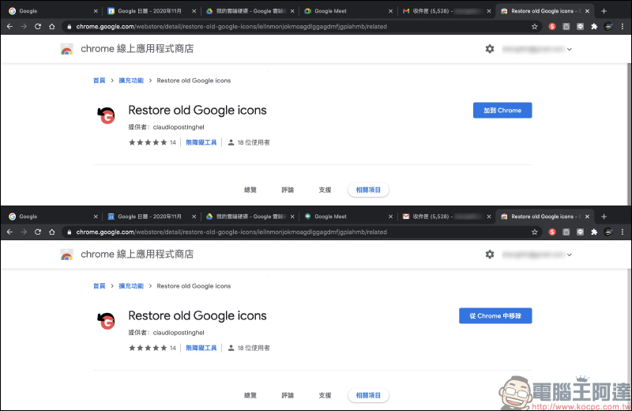632x411 pixels.
Task: Select 相關項目 section in bottom window
Action: pyautogui.click(x=368, y=395)
